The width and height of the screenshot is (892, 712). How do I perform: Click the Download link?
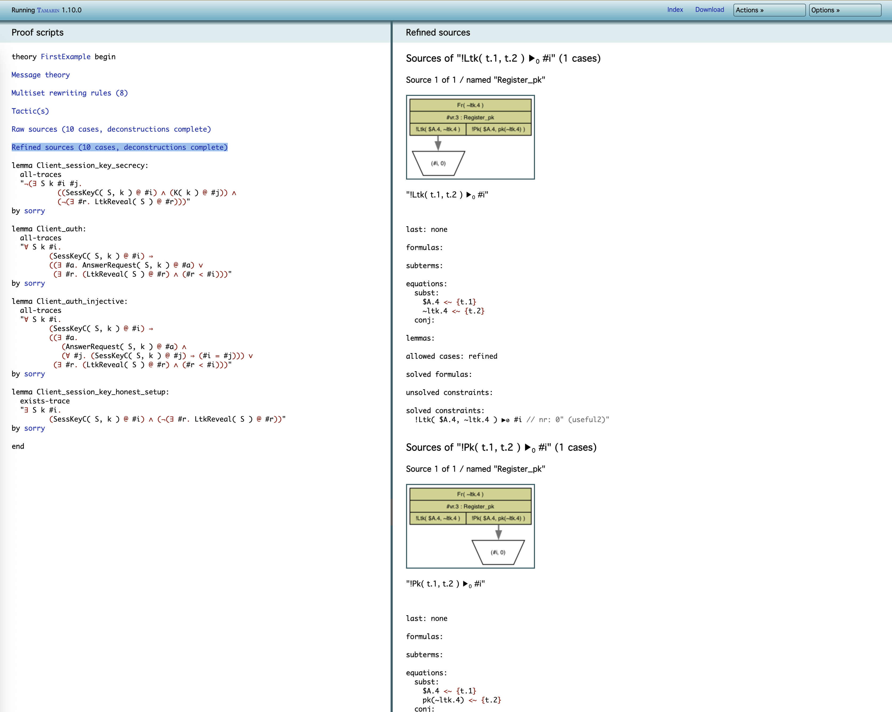coord(709,10)
